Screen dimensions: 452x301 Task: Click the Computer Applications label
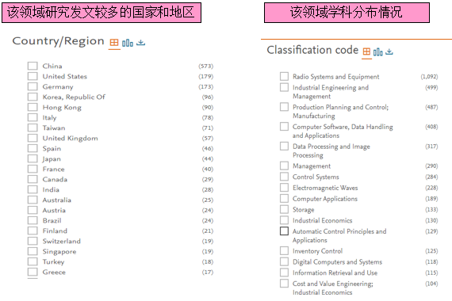pos(325,199)
